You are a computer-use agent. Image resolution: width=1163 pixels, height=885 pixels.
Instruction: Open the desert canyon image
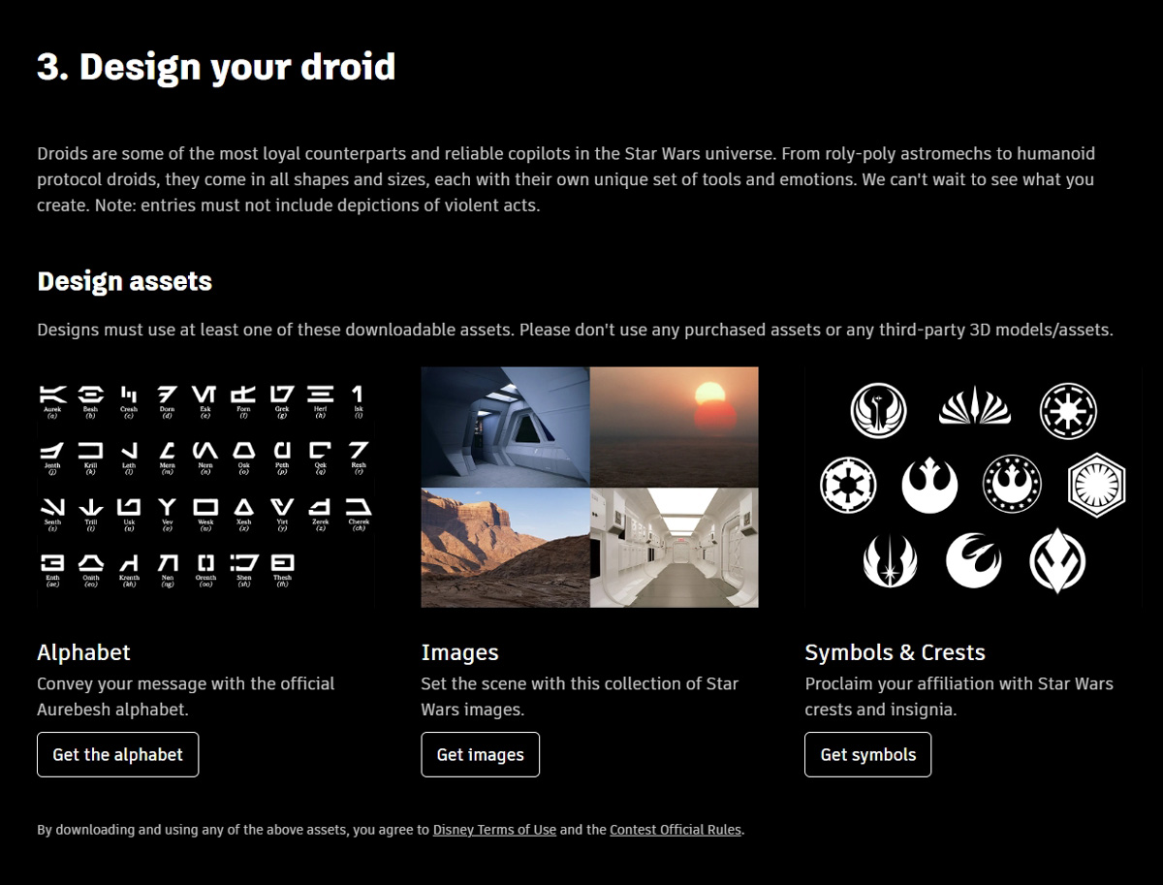[x=505, y=548]
